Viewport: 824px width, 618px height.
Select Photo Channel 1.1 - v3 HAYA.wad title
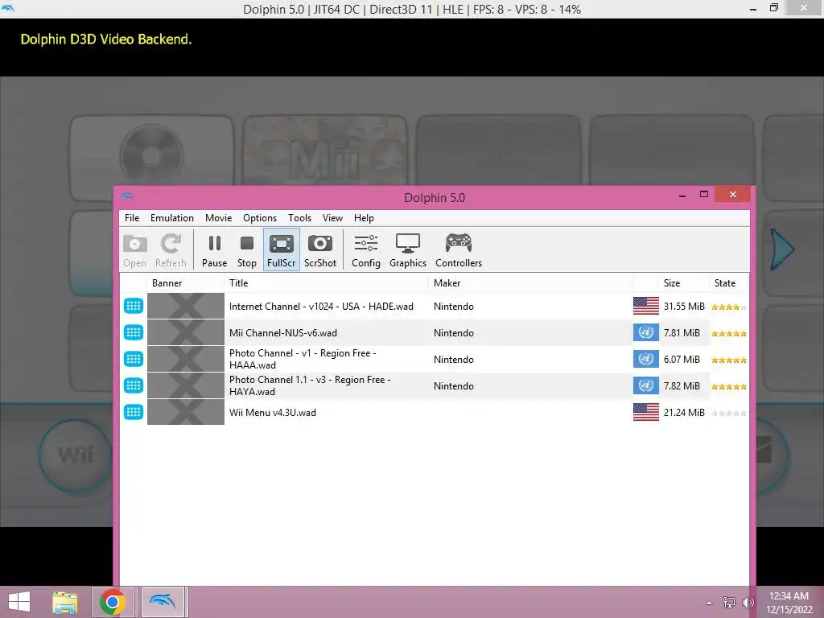tap(310, 385)
